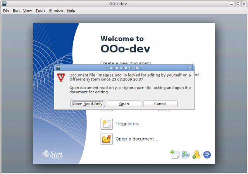The height and width of the screenshot is (174, 248).
Task: Open the Help menu
Action: pos(71,10)
